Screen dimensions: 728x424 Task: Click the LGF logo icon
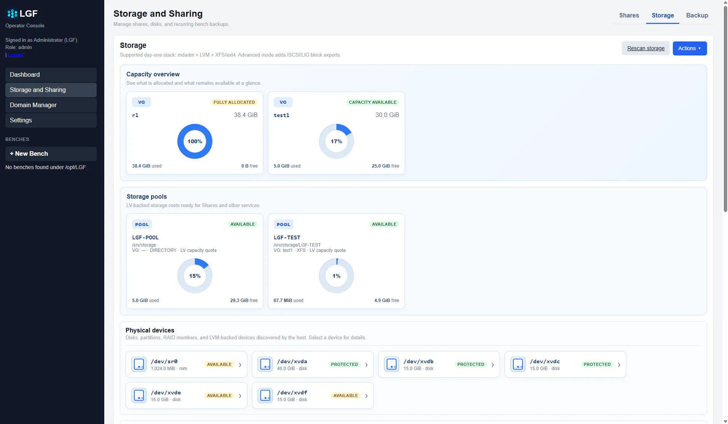(x=12, y=14)
